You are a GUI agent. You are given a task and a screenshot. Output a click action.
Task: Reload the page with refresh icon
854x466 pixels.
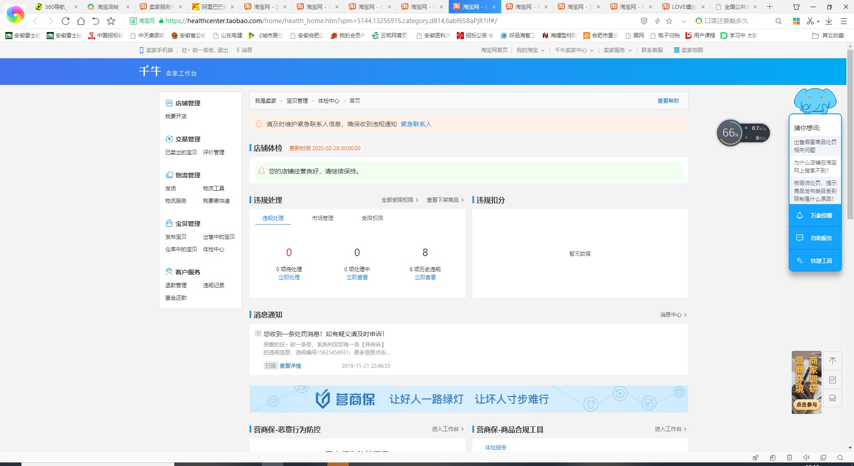(65, 21)
